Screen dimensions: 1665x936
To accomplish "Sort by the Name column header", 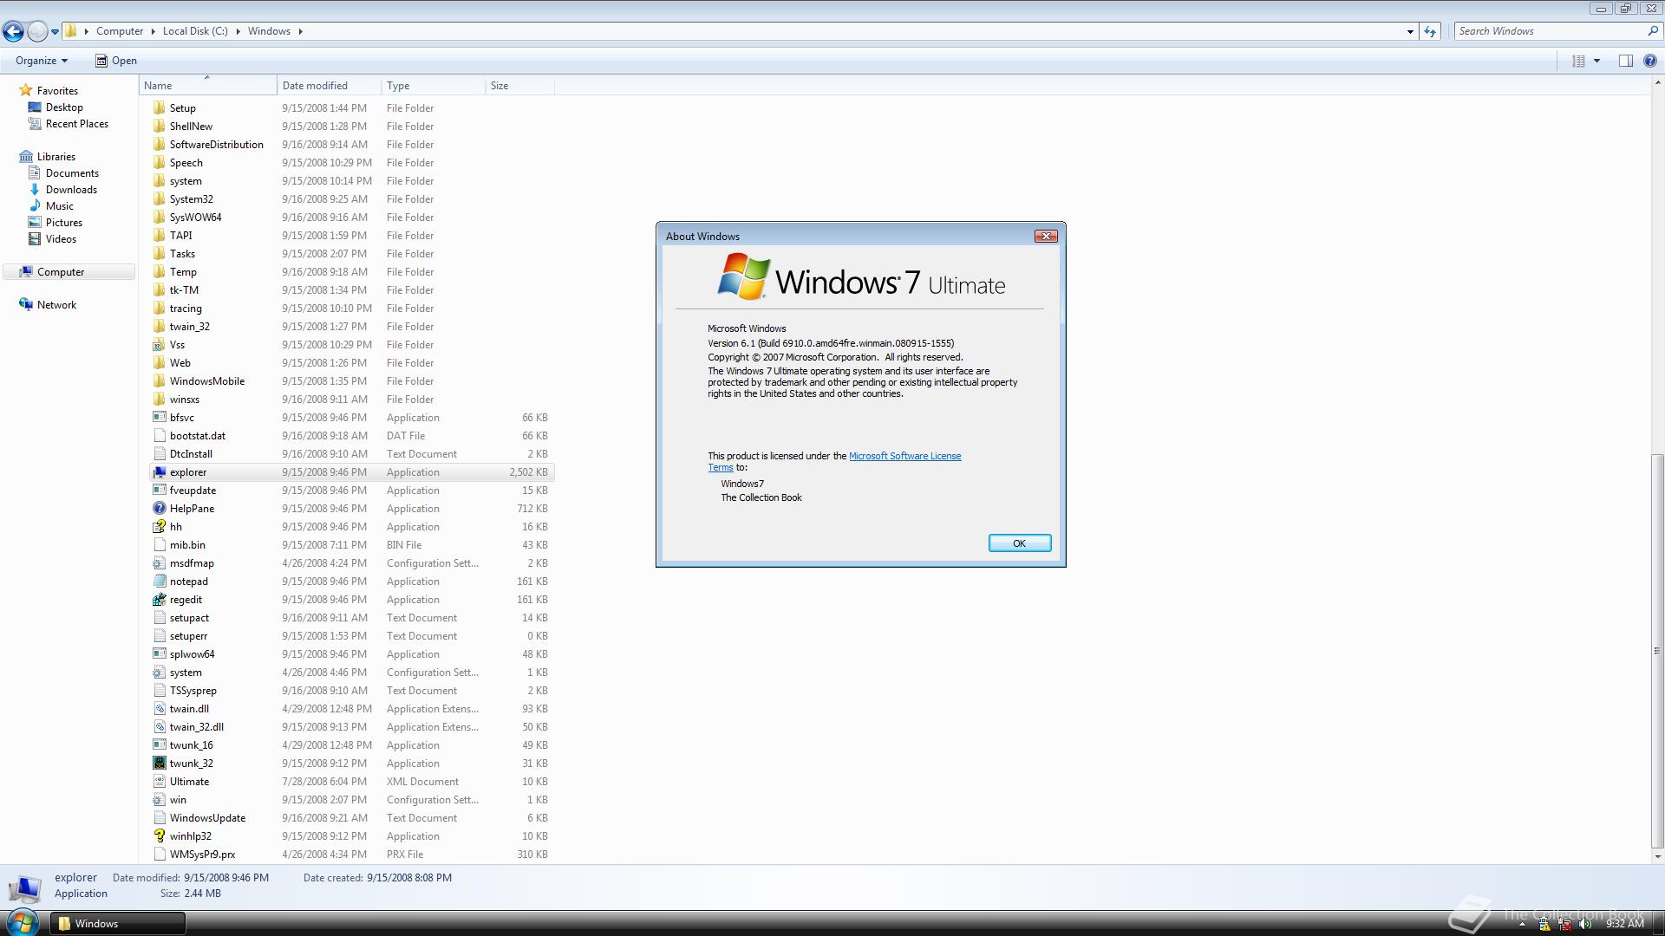I will click(208, 86).
